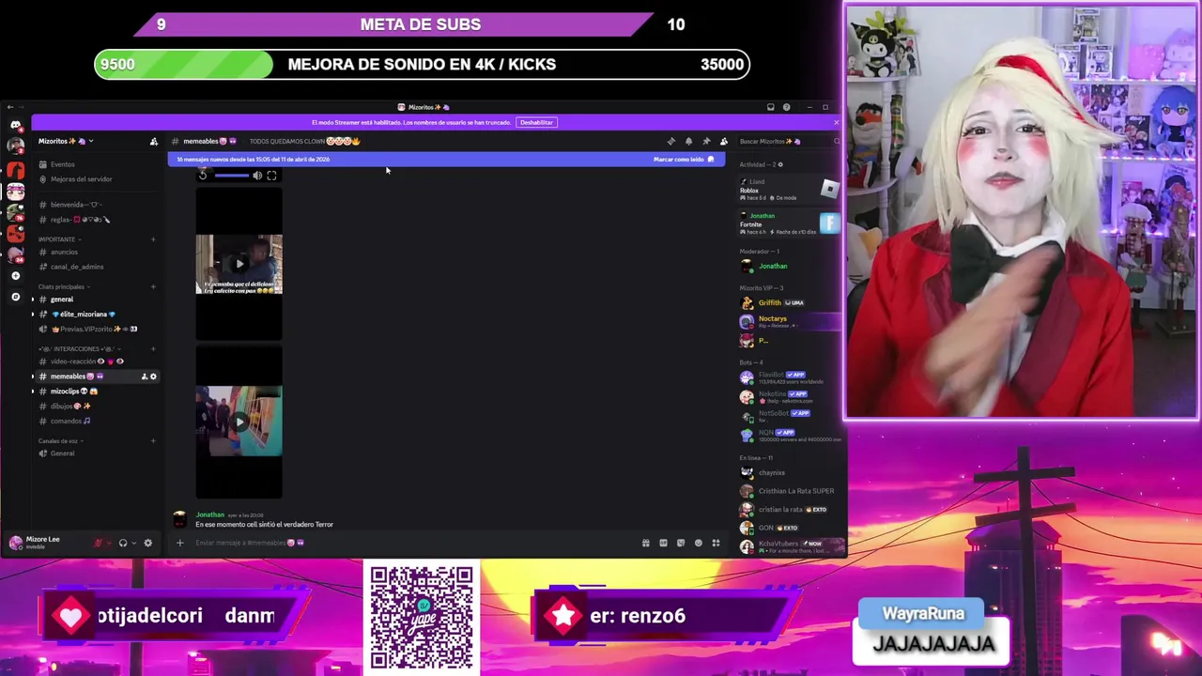This screenshot has width=1202, height=676.
Task: Click Marcar como leído
Action: (x=683, y=160)
